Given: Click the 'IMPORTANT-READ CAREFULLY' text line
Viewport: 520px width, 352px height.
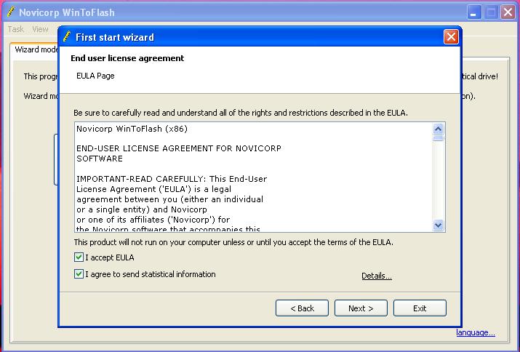Looking at the screenshot, I should 172,179.
